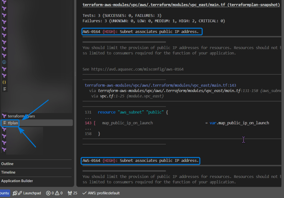Follow the main.tf (terraformplan-snapshot) header link
Image resolution: width=284 pixels, height=198 pixels.
point(181,5)
